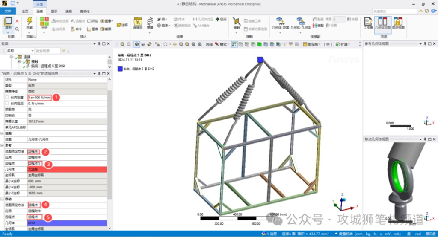The height and width of the screenshot is (237, 438).
Task: Click the 弹簧 spring icon in ribbon
Action: (150, 22)
